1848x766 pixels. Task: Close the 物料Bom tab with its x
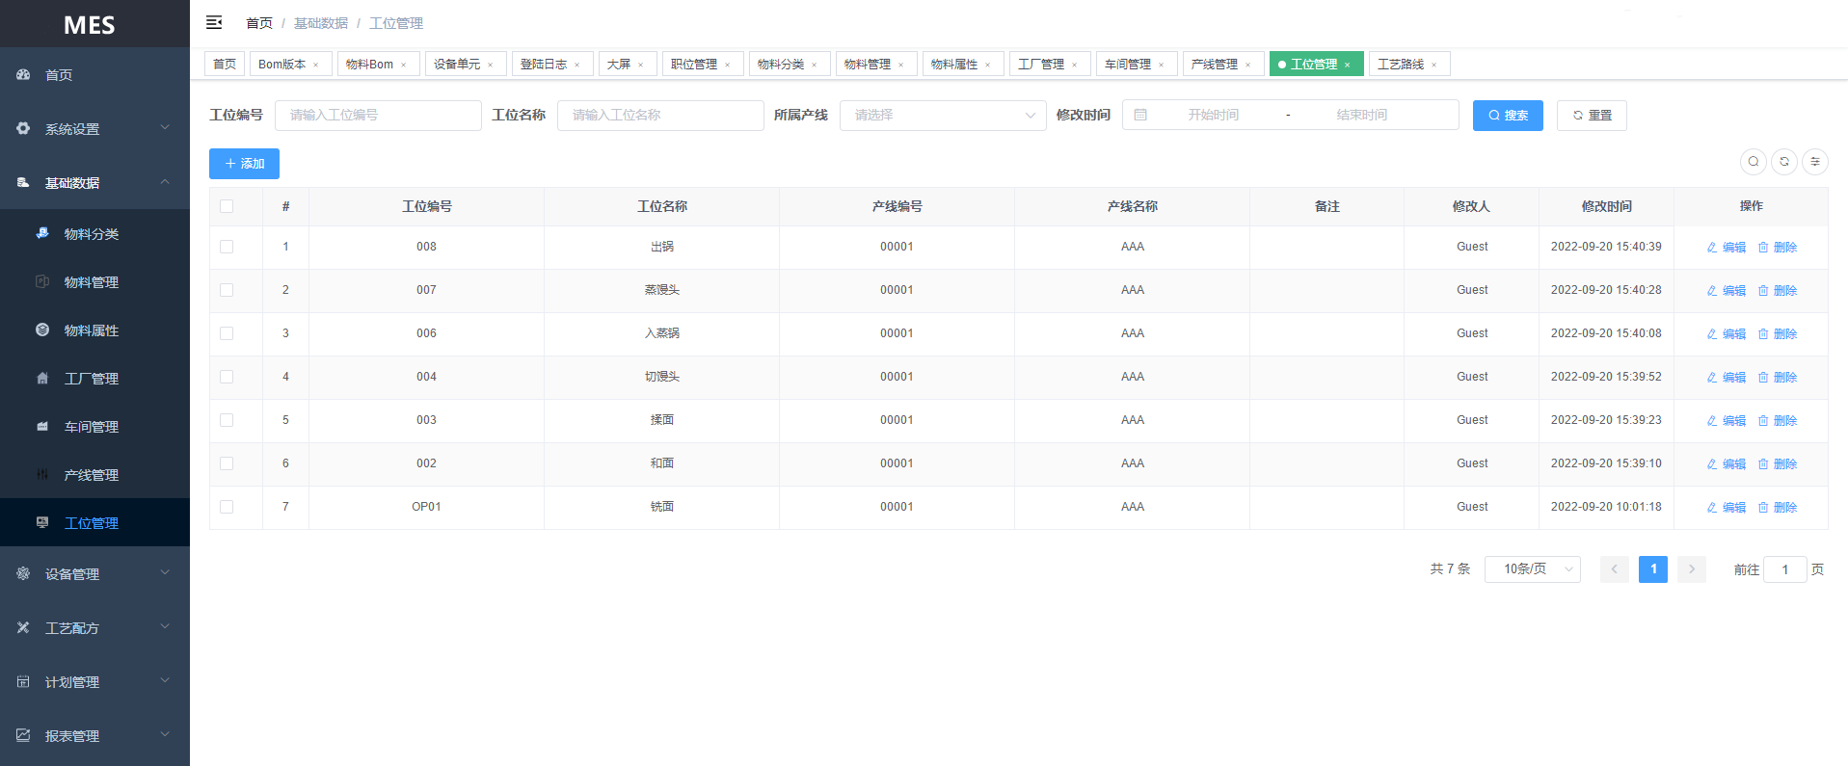(x=404, y=66)
